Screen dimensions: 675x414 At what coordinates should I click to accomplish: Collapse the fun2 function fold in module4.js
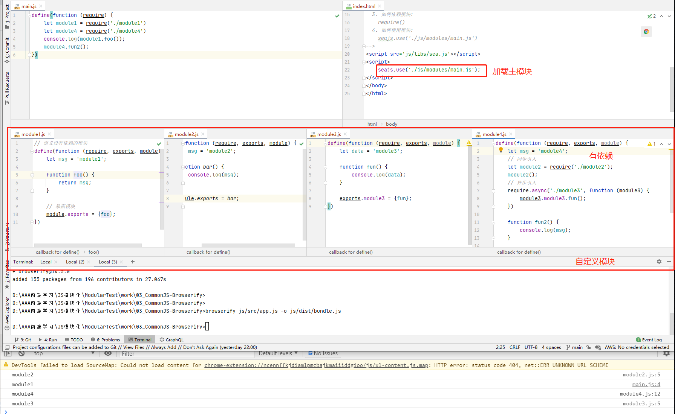(493, 222)
